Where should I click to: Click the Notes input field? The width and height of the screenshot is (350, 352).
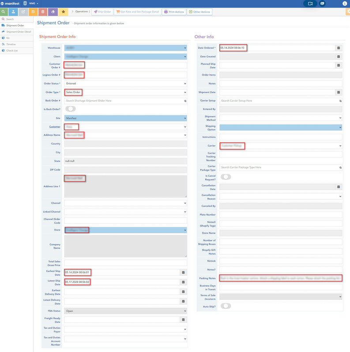[x=281, y=83]
